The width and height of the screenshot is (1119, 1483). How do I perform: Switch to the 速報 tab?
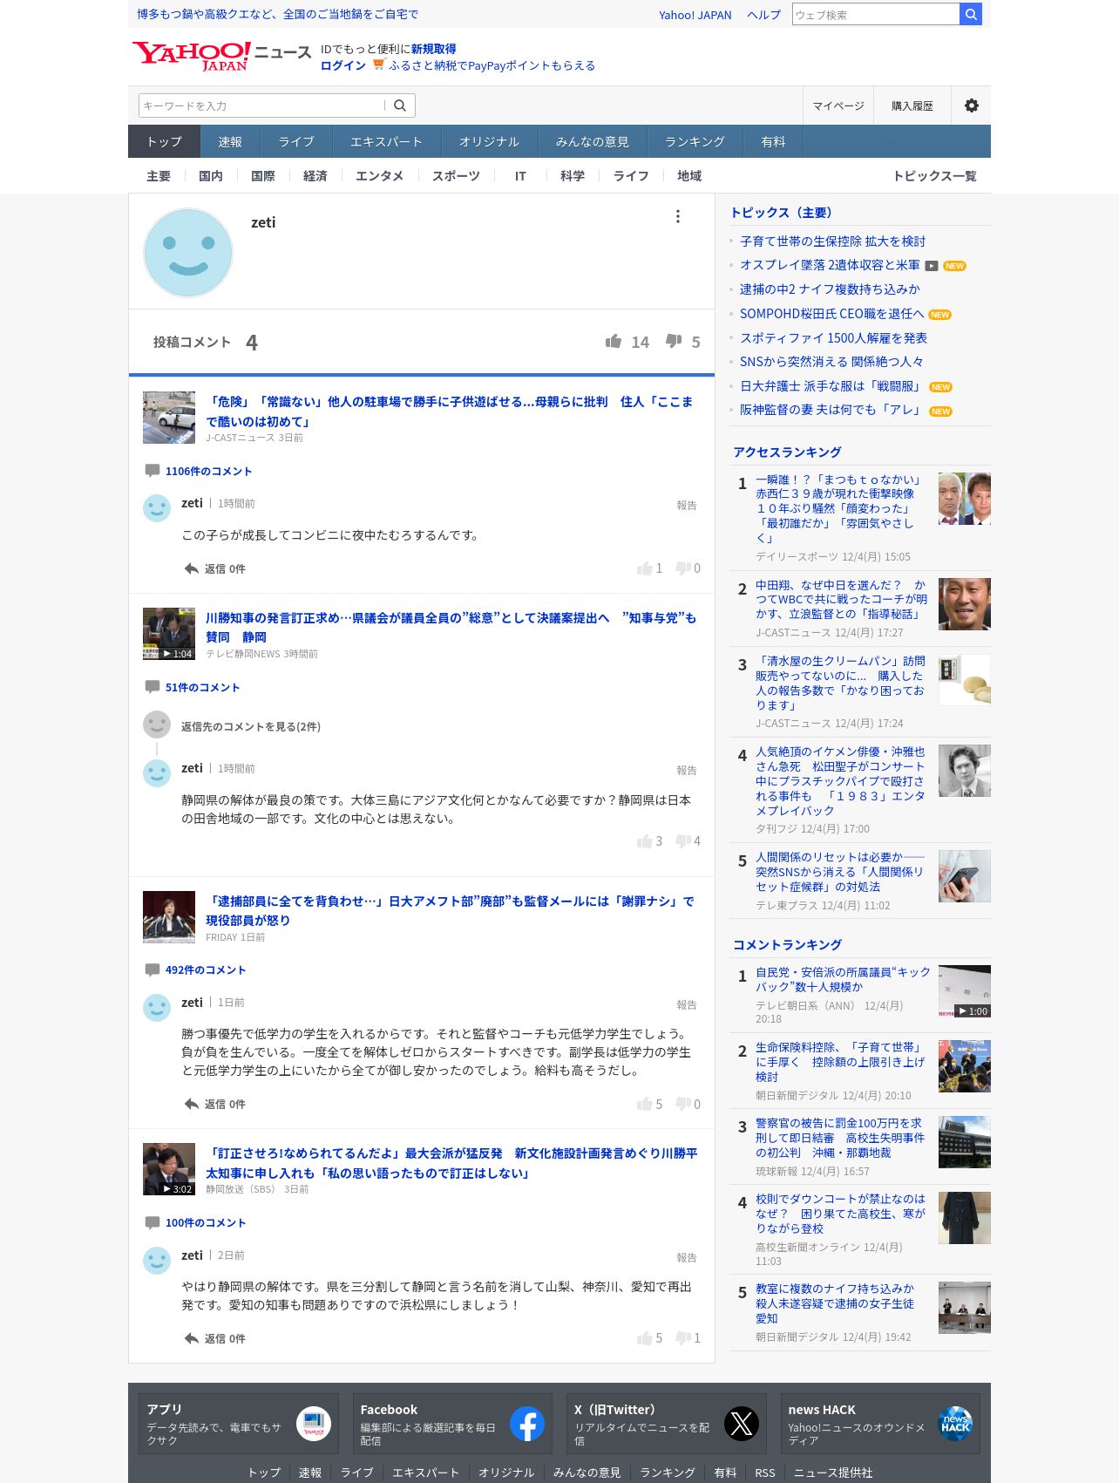[x=230, y=141]
